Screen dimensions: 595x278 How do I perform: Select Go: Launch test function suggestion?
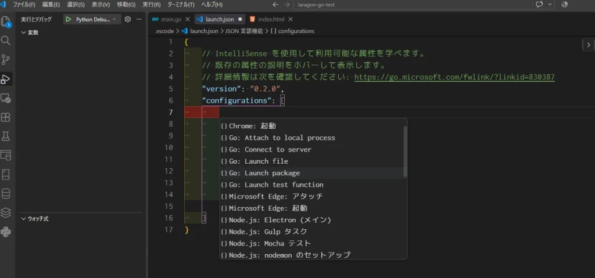(311, 185)
